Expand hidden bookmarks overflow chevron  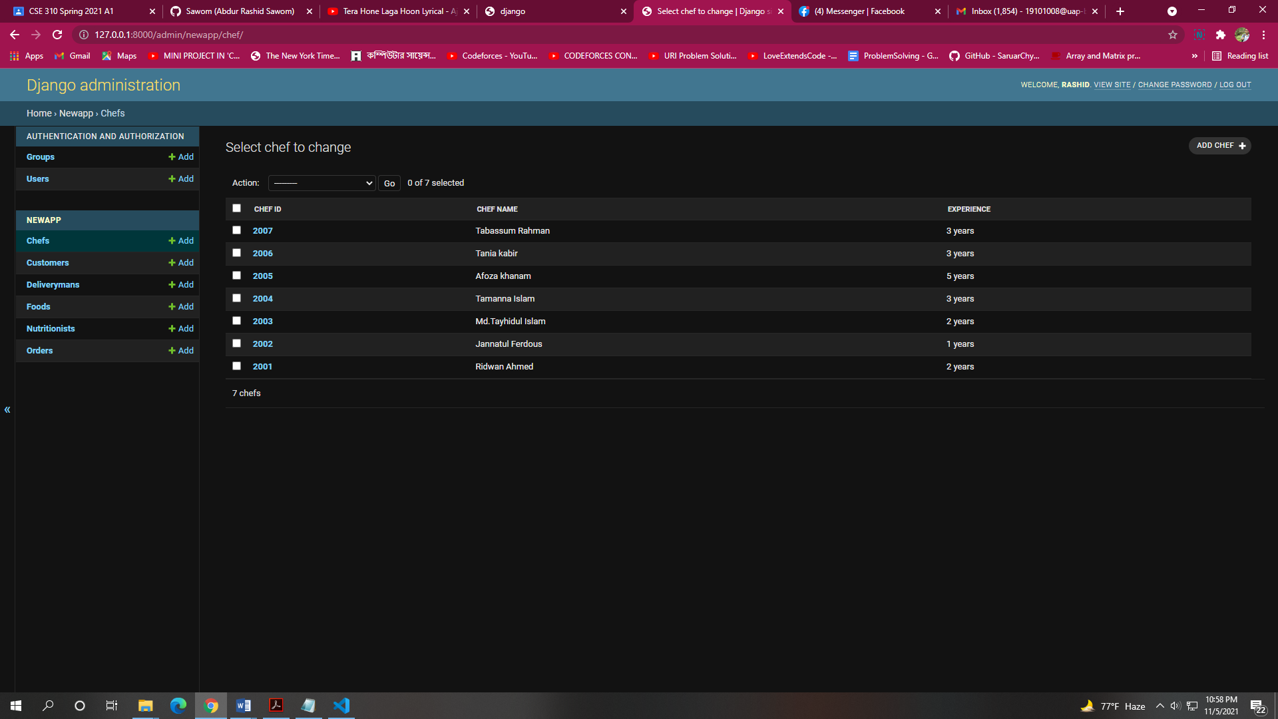point(1195,56)
